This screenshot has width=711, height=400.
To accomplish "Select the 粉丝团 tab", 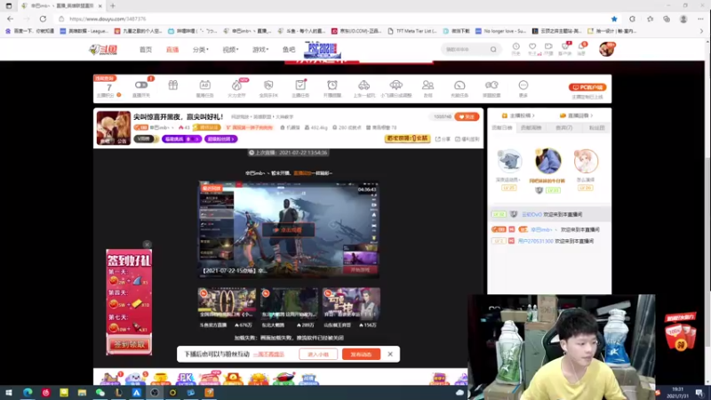I will point(596,128).
